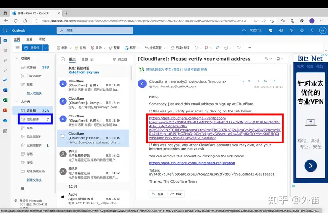Open People in the left app rail

[x=5, y=61]
